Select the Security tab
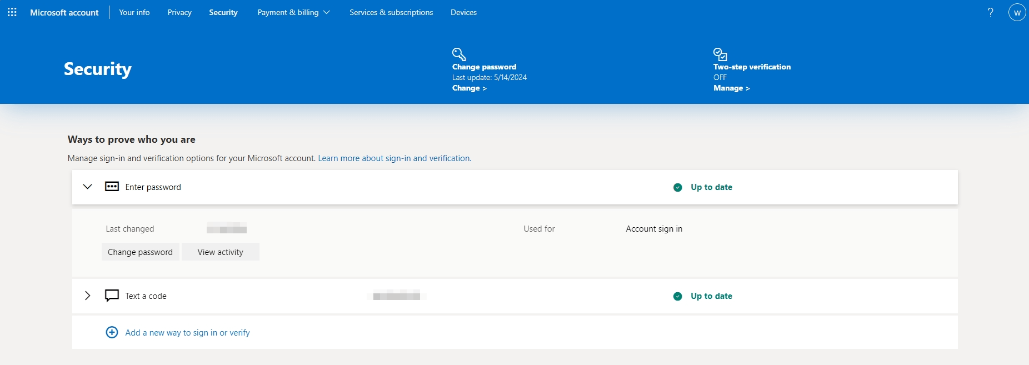Screen dimensions: 1029x365 (x=223, y=12)
